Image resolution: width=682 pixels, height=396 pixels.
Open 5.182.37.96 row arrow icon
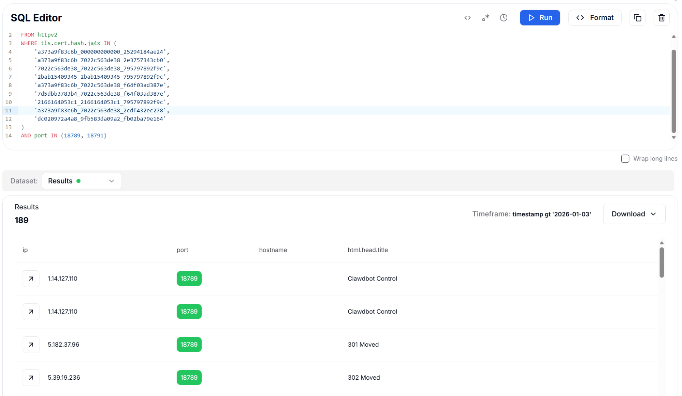click(31, 345)
